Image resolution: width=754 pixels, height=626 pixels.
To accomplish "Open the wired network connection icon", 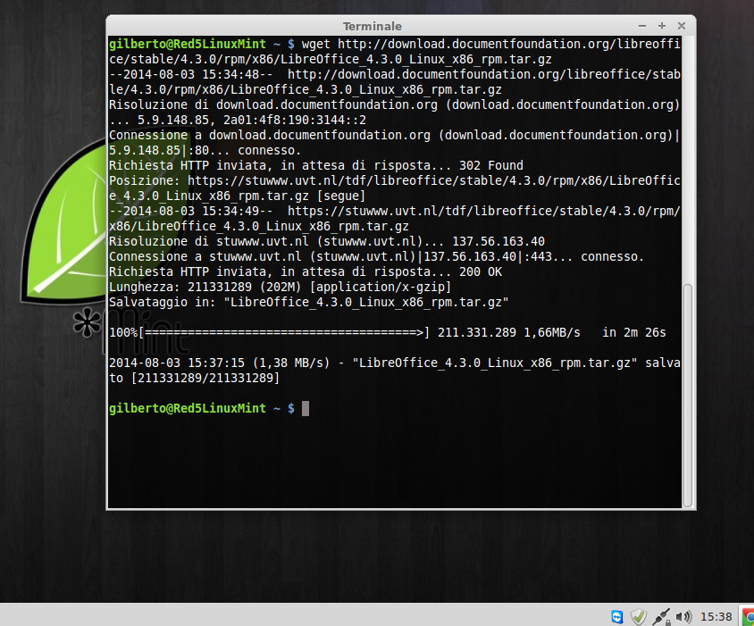I will 662,617.
